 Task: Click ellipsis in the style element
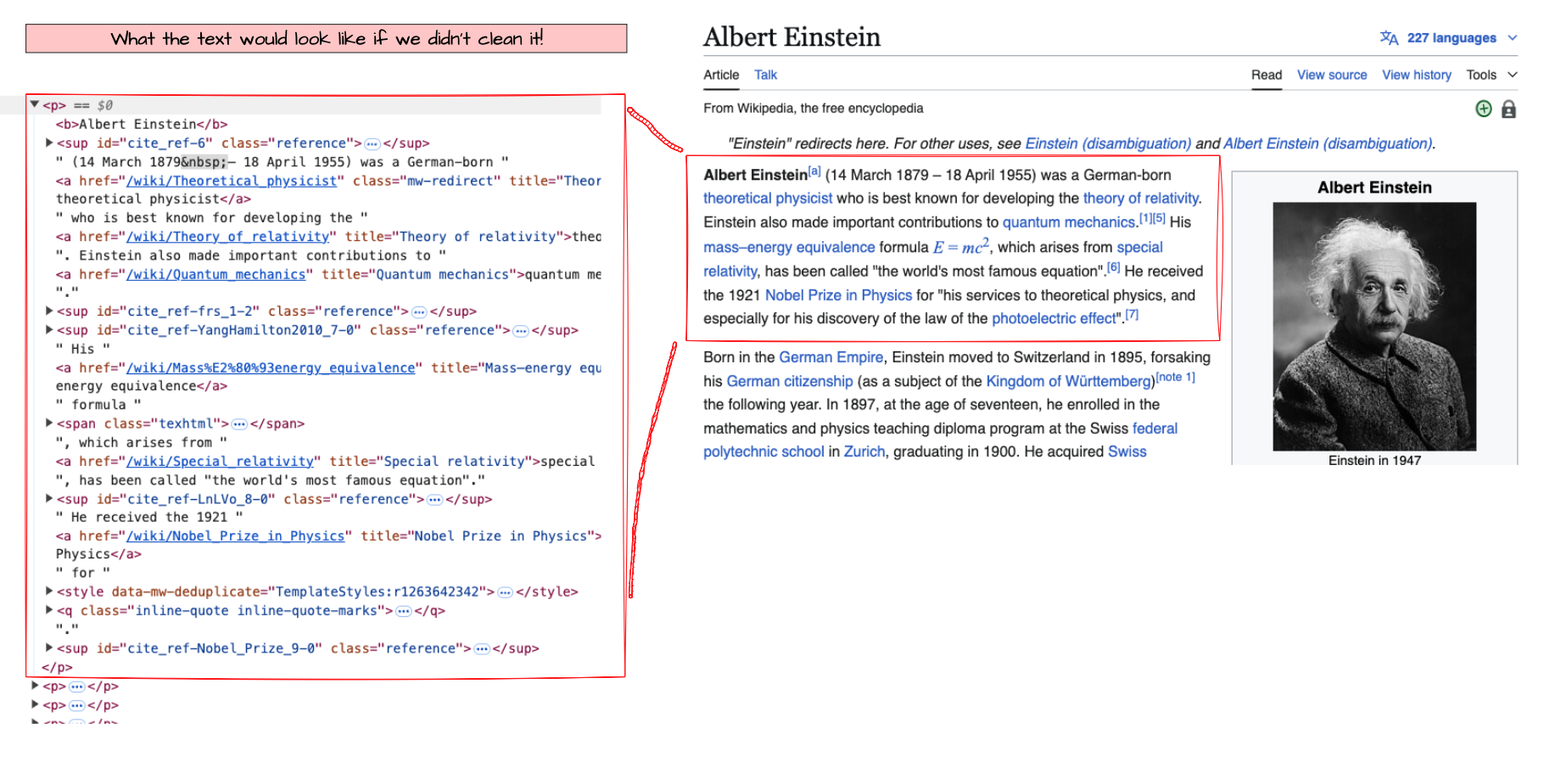click(x=505, y=592)
